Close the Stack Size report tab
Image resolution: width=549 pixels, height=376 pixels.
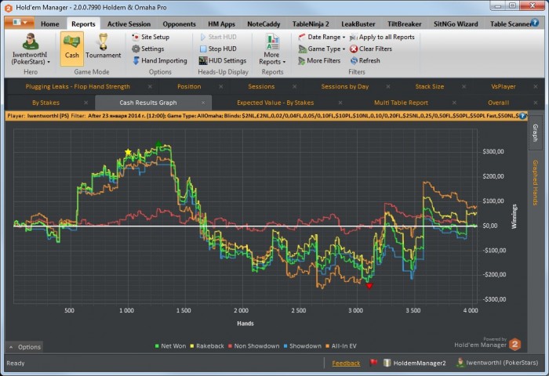tap(464, 87)
